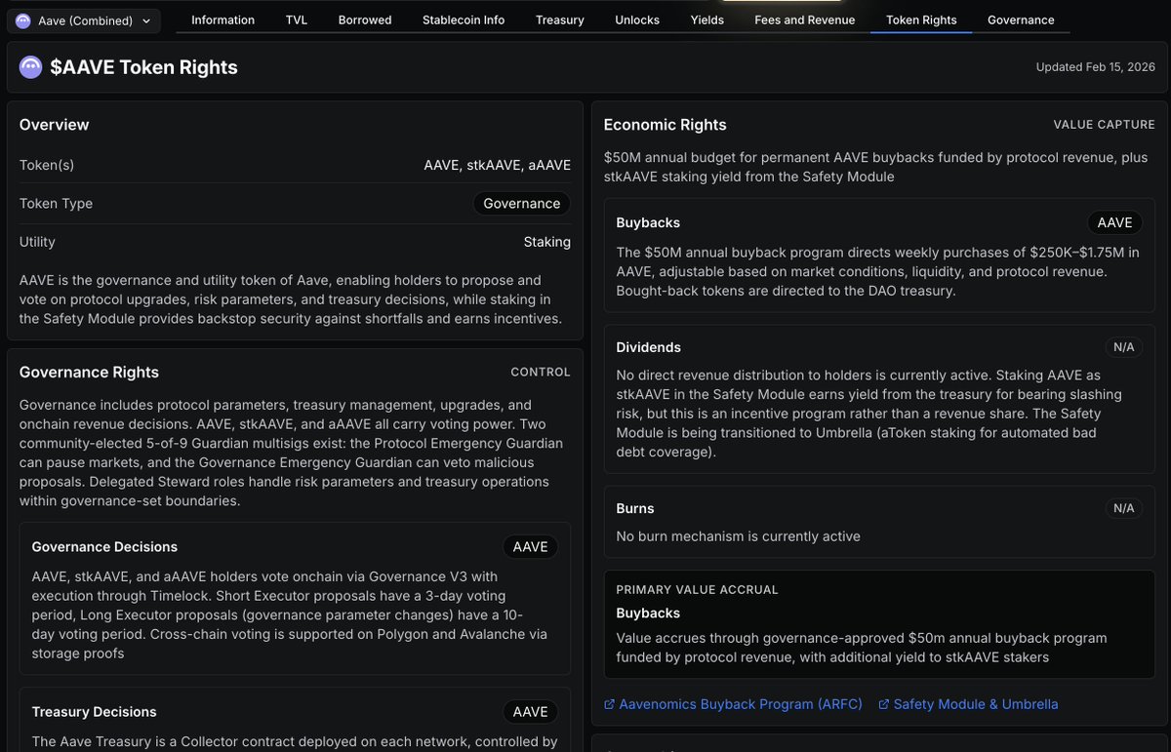Screen dimensions: 1171x752
Task: Click the Governance token type badge
Action: tap(522, 204)
